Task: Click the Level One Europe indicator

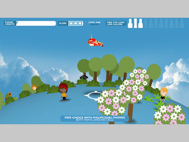Action: click(x=94, y=23)
